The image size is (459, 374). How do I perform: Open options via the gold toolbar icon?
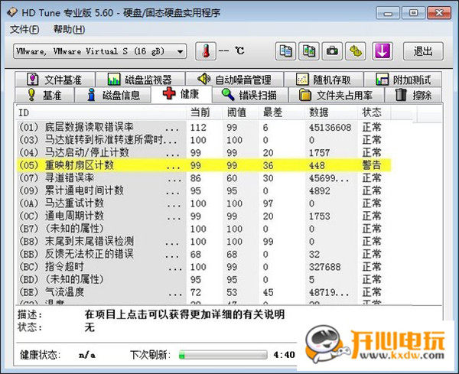[356, 51]
